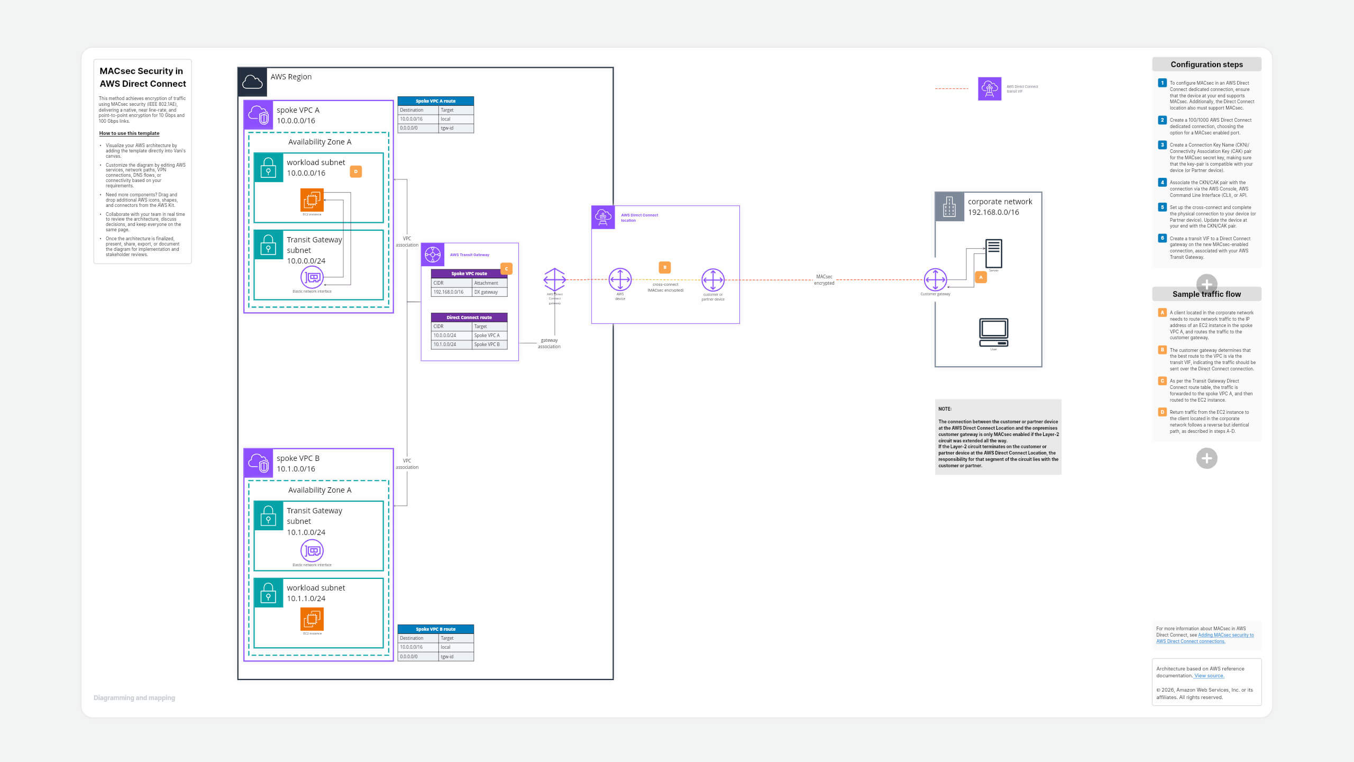Select the spoke VPC A cloud-shield icon

[x=259, y=115]
